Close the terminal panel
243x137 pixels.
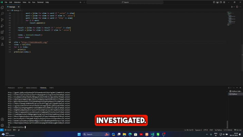tap(240, 88)
